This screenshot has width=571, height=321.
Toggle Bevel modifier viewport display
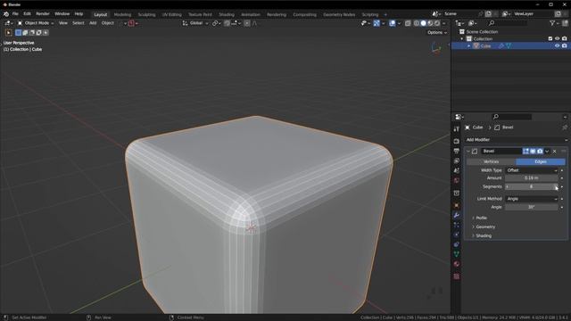tap(533, 151)
